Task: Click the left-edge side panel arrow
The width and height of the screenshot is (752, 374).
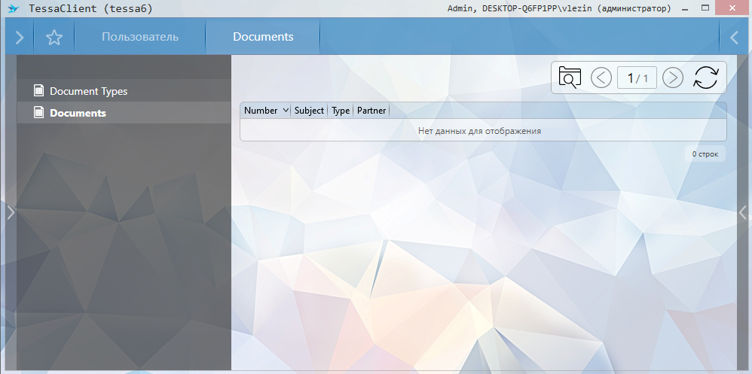Action: pos(10,212)
